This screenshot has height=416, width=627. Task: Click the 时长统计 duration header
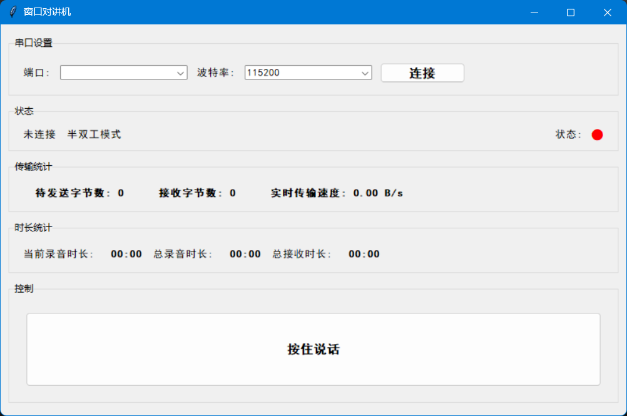click(33, 228)
